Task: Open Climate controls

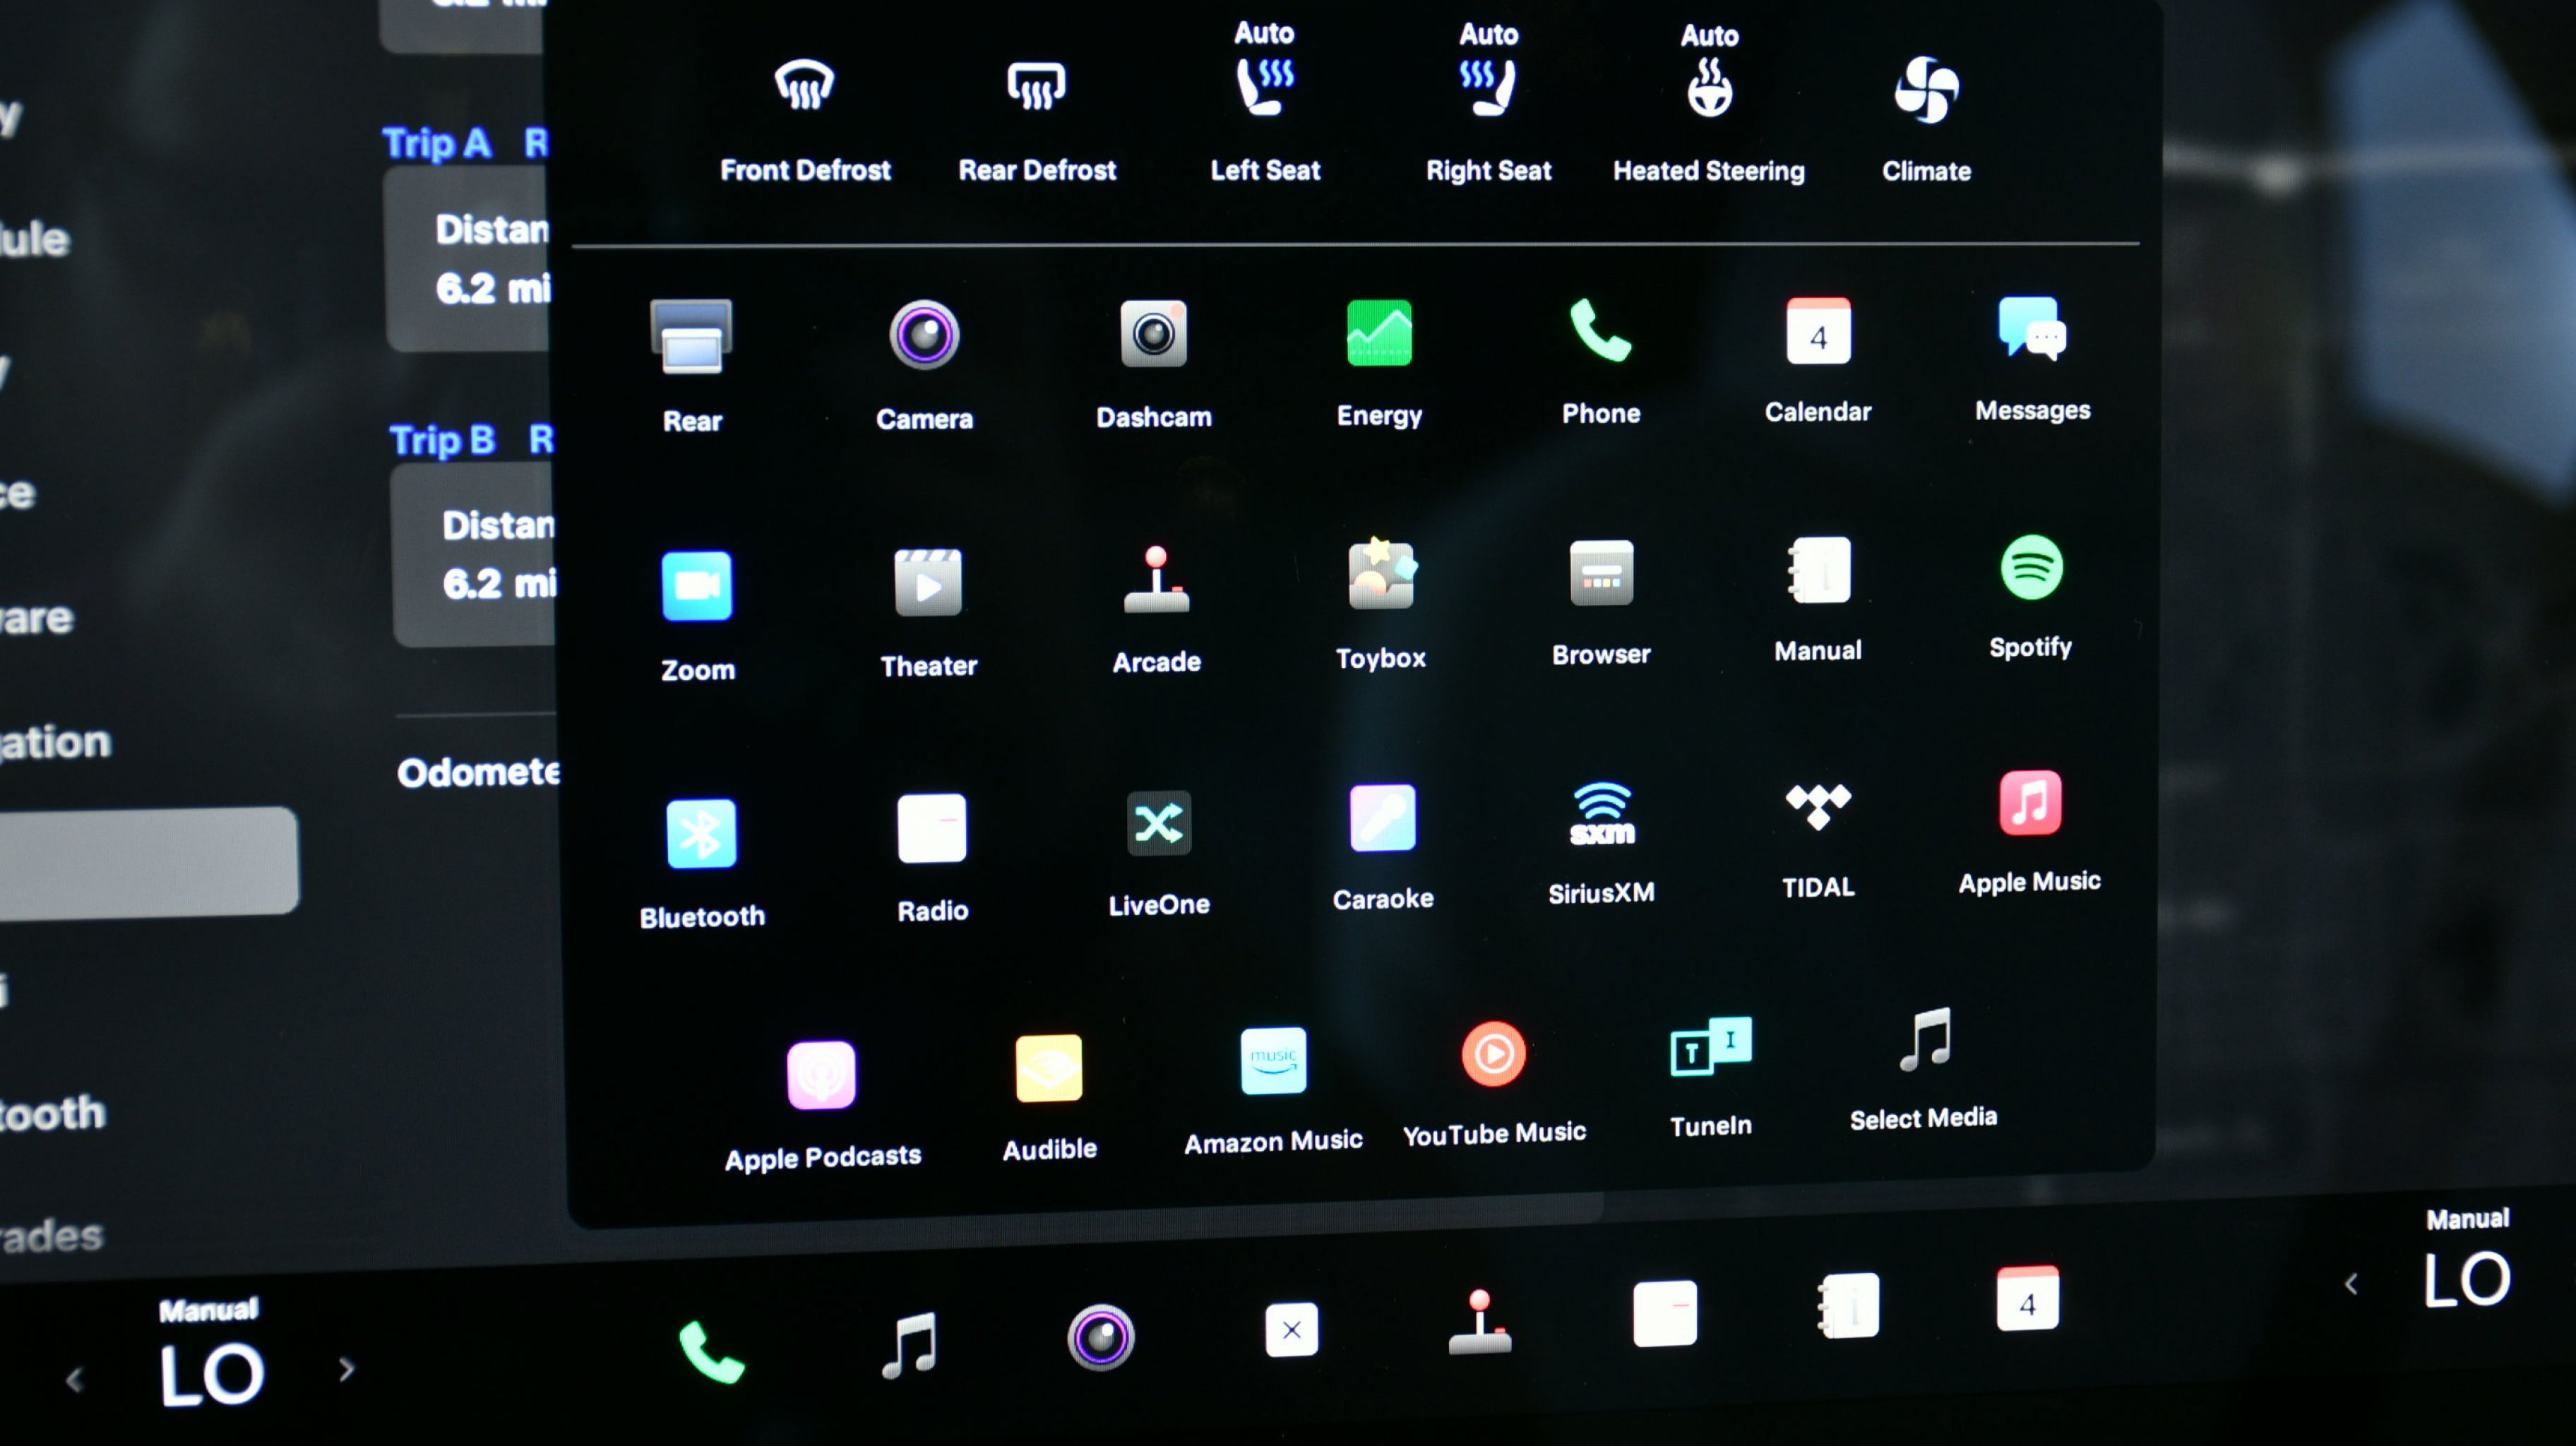Action: [1926, 120]
